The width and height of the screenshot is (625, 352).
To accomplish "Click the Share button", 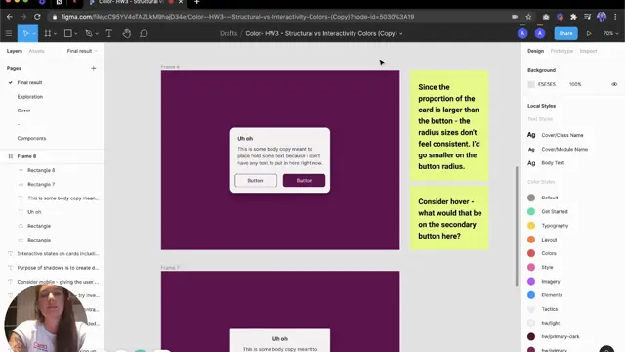I will point(565,33).
